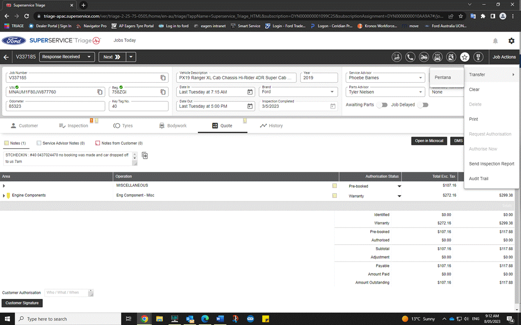The height and width of the screenshot is (325, 521).
Task: Switch to the History tab
Action: [271, 126]
